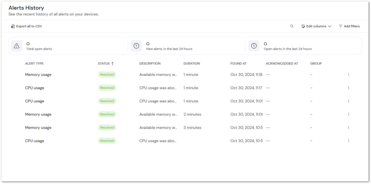The width and height of the screenshot is (371, 184).
Task: Click the clock icon beside New alerts count
Action: click(136, 45)
